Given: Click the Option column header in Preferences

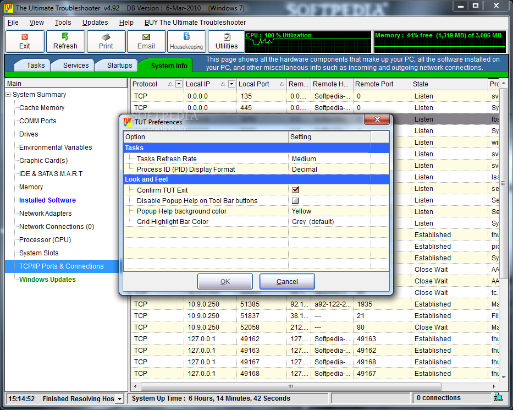Looking at the screenshot, I should (206, 137).
